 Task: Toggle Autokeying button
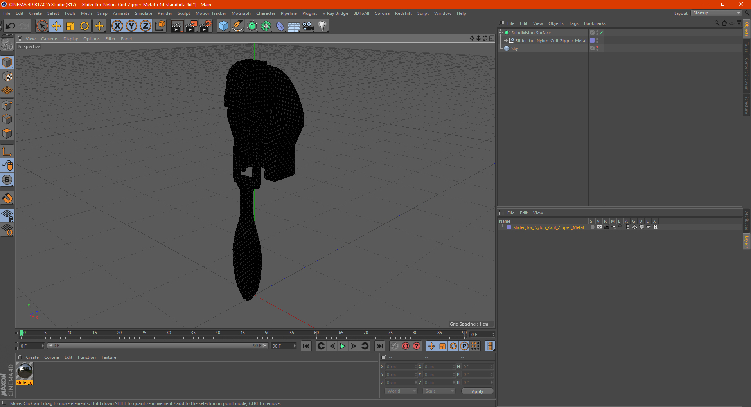[406, 346]
